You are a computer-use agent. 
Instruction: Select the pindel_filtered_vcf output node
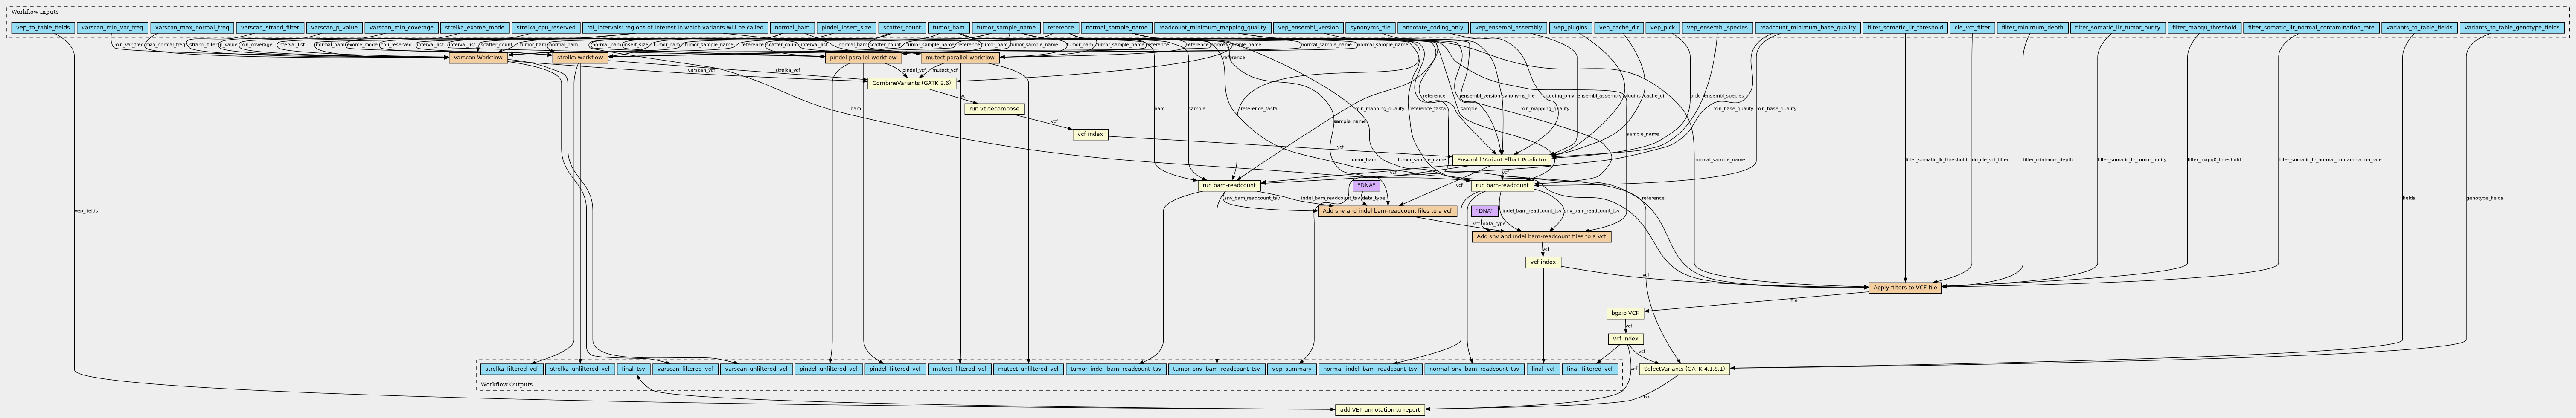click(x=895, y=369)
